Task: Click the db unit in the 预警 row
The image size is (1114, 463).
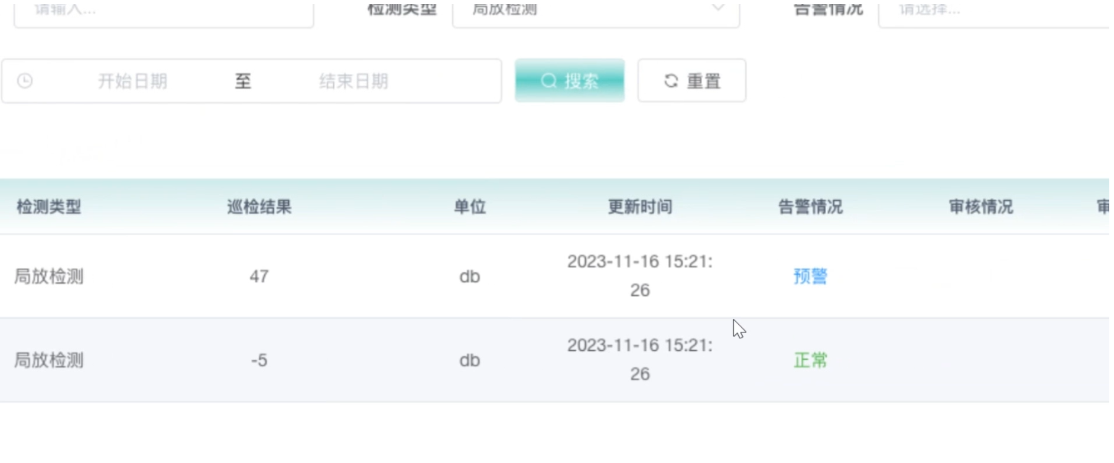Action: [470, 276]
